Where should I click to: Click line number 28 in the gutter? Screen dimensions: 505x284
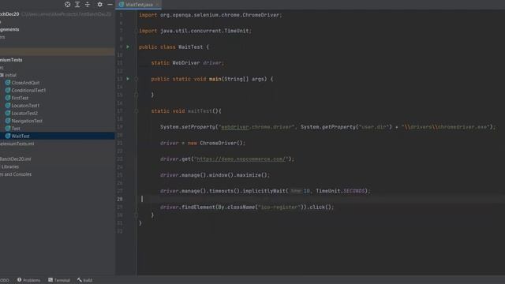click(119, 199)
